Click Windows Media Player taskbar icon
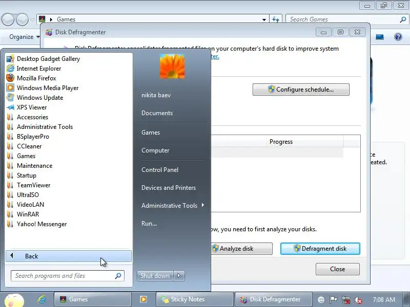The image size is (410, 307). 143,299
